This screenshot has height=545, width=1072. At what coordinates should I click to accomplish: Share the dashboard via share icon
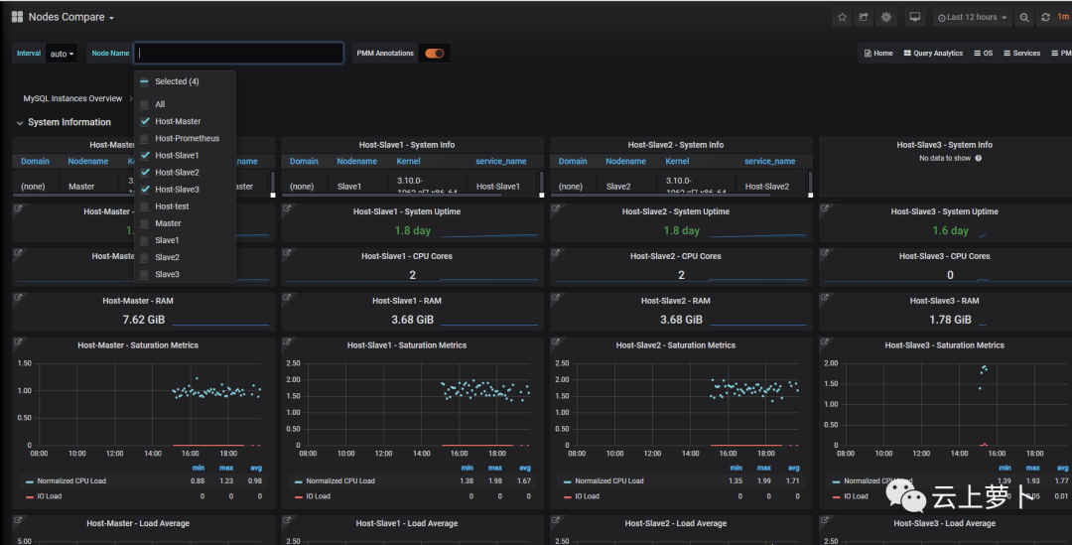coord(864,17)
